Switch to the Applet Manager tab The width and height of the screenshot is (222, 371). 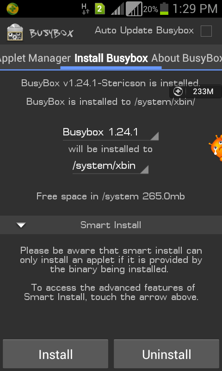tap(35, 58)
